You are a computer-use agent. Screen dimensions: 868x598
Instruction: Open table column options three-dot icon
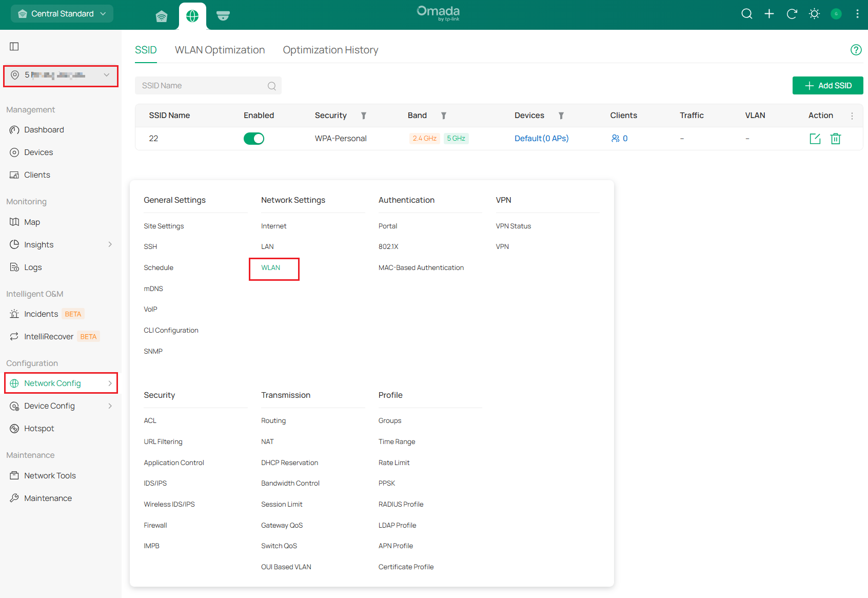tap(852, 116)
